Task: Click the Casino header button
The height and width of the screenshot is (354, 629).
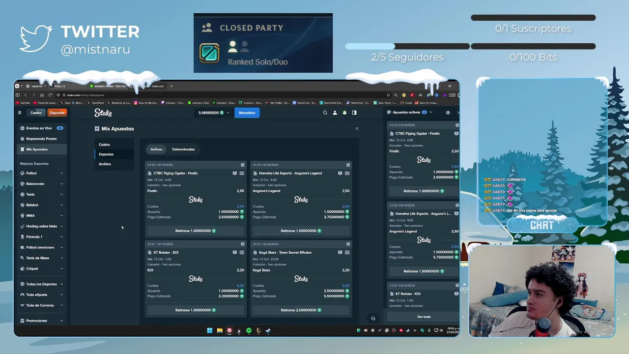Action: [x=36, y=113]
